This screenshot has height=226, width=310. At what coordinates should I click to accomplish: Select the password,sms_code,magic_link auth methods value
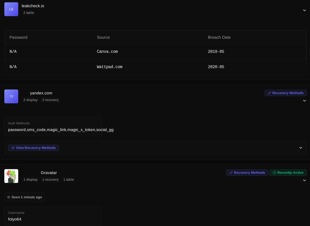point(61,130)
